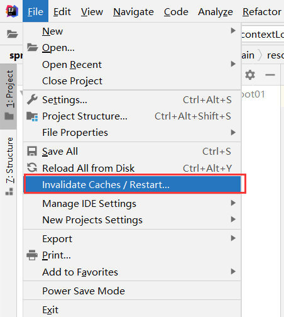Select Invalidate Caches / Restart menu item
Image resolution: width=284 pixels, height=317 pixels.
point(132,184)
